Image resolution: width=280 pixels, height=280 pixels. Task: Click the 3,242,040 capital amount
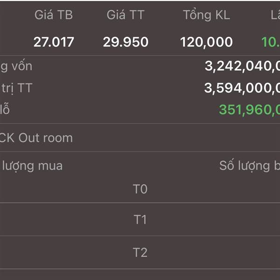[242, 66]
